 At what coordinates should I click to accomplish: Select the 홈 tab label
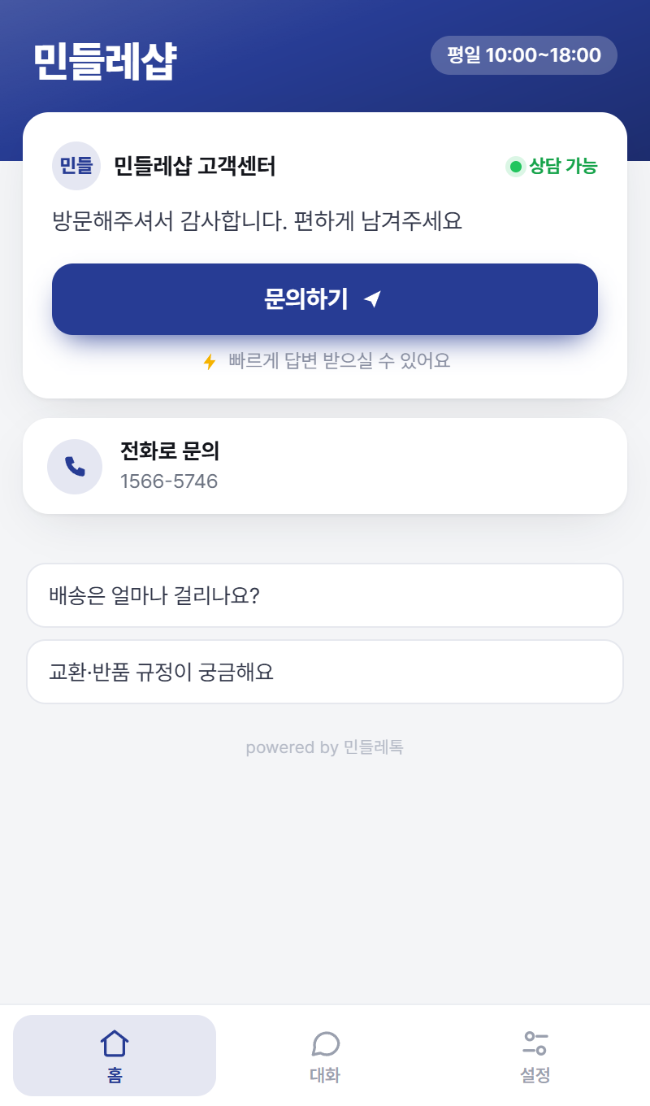(115, 1076)
